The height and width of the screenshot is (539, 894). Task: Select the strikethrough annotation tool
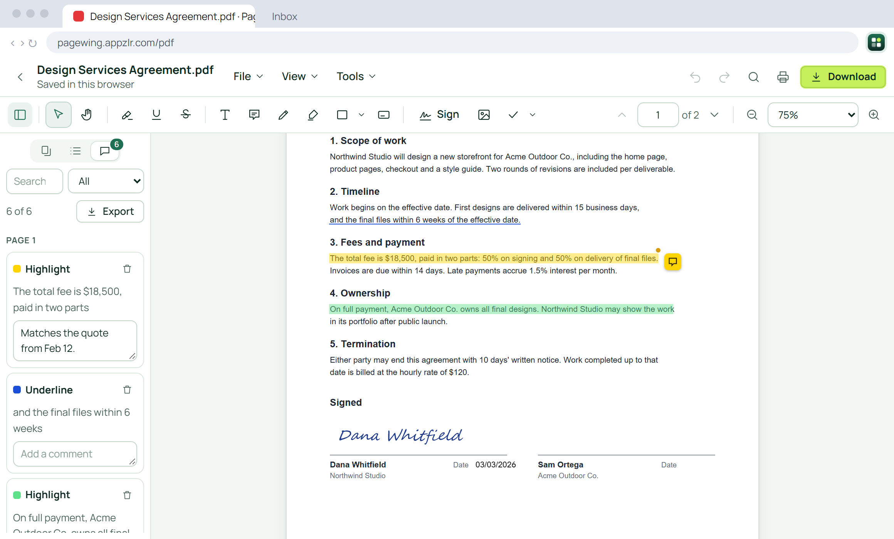coord(186,115)
